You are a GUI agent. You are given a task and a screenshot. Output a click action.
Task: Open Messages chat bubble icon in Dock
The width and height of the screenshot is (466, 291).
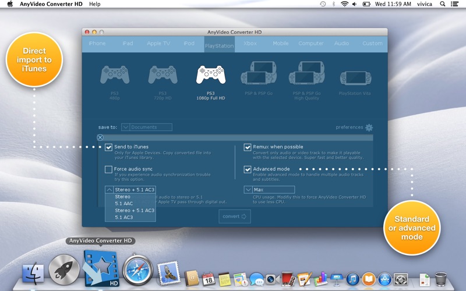click(256, 279)
